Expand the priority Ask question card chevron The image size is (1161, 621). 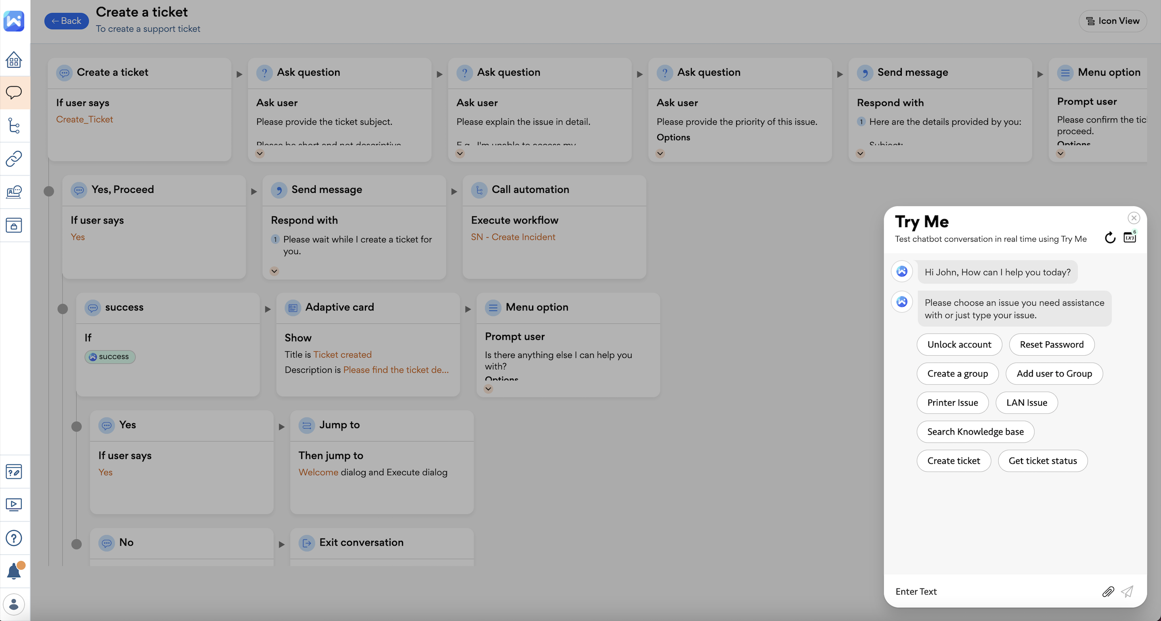[660, 153]
